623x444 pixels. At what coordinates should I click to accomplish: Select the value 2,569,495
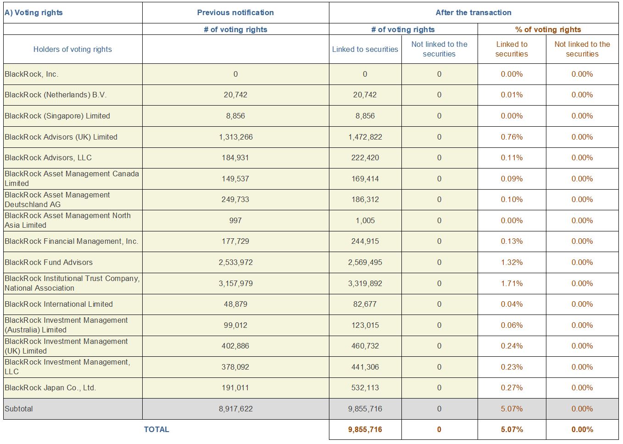(365, 262)
